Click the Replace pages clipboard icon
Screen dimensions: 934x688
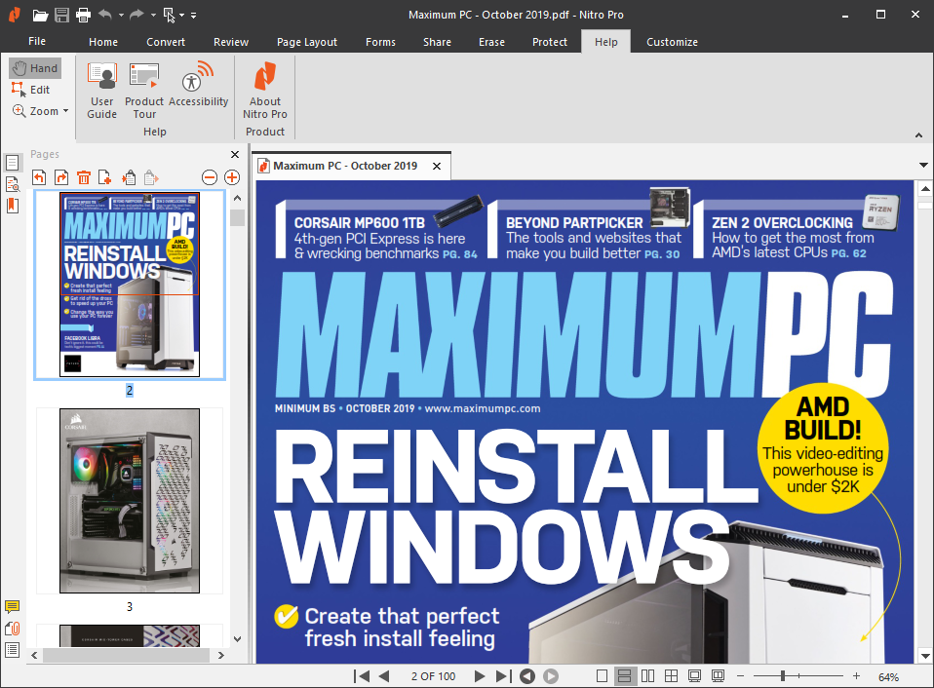[x=129, y=177]
